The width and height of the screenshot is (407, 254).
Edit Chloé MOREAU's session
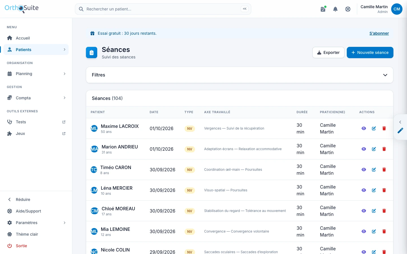click(374, 211)
